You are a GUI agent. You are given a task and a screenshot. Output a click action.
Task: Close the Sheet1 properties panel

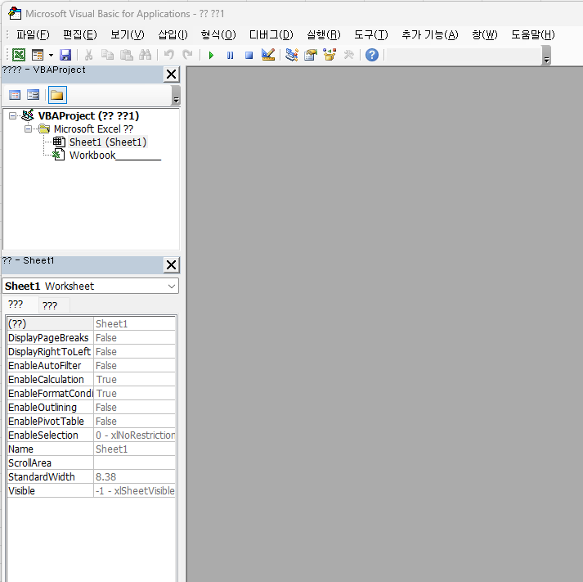click(x=172, y=265)
